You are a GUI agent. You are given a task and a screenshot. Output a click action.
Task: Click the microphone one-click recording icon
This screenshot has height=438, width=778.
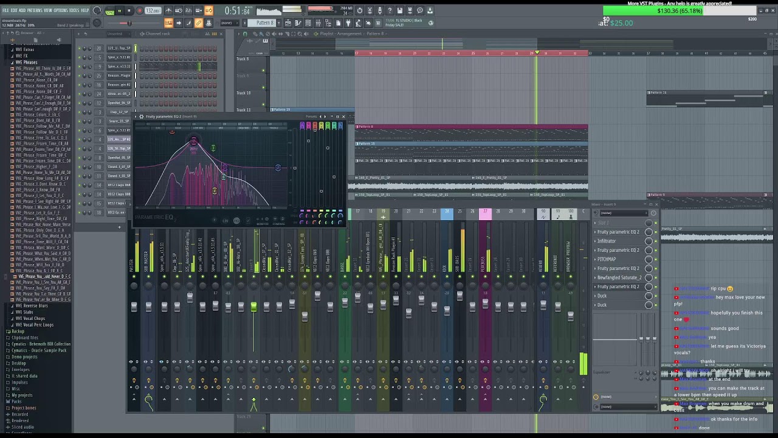[380, 10]
